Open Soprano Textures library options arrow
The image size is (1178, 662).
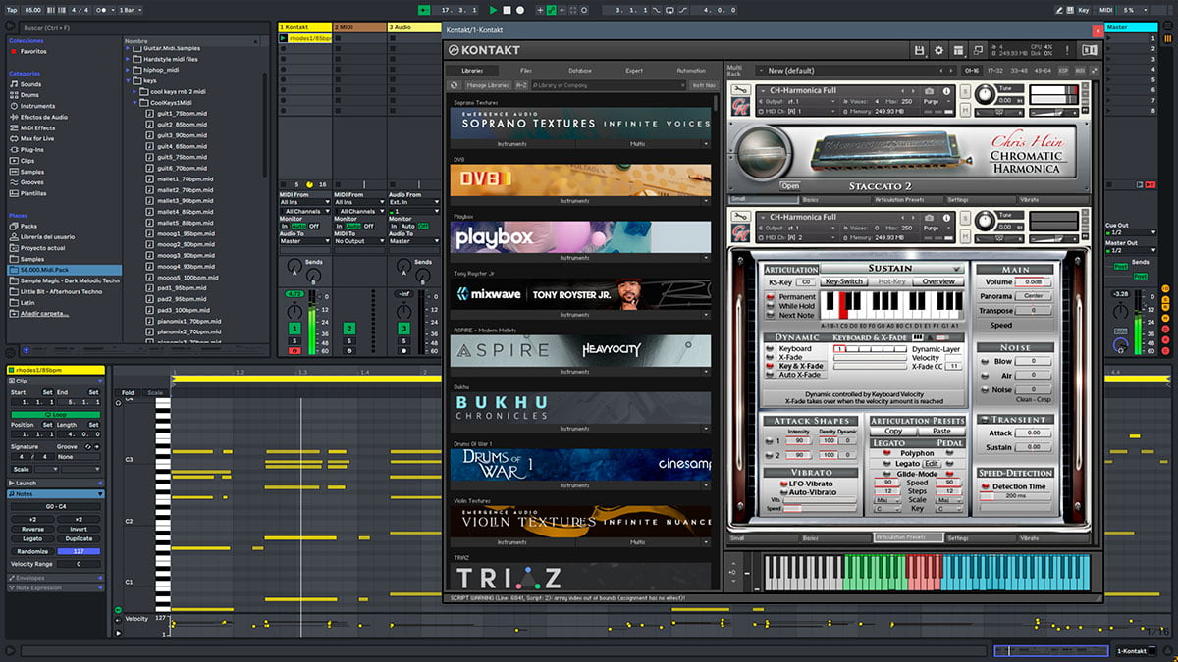tap(706, 144)
